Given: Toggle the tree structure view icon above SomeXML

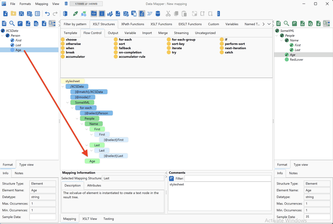Looking at the screenshot, I should tap(326, 23).
